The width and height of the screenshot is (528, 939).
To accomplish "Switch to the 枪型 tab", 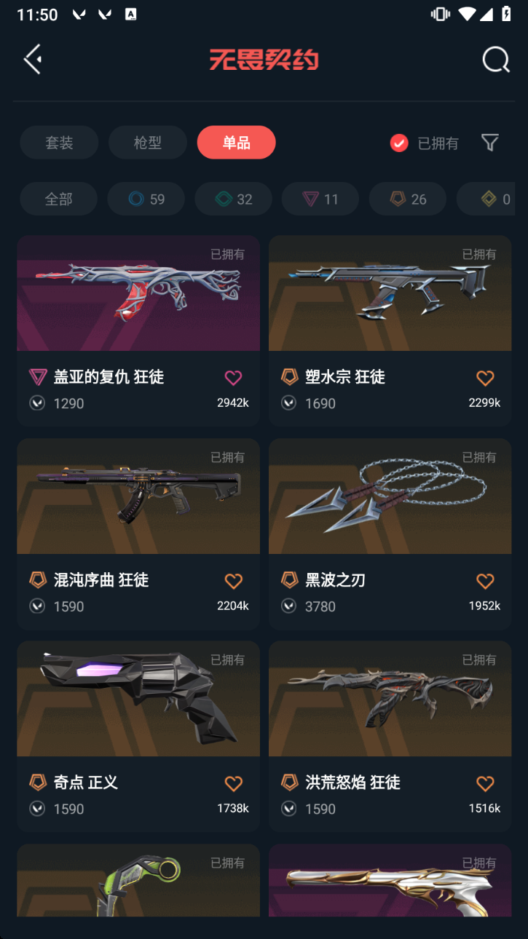I will (x=148, y=142).
